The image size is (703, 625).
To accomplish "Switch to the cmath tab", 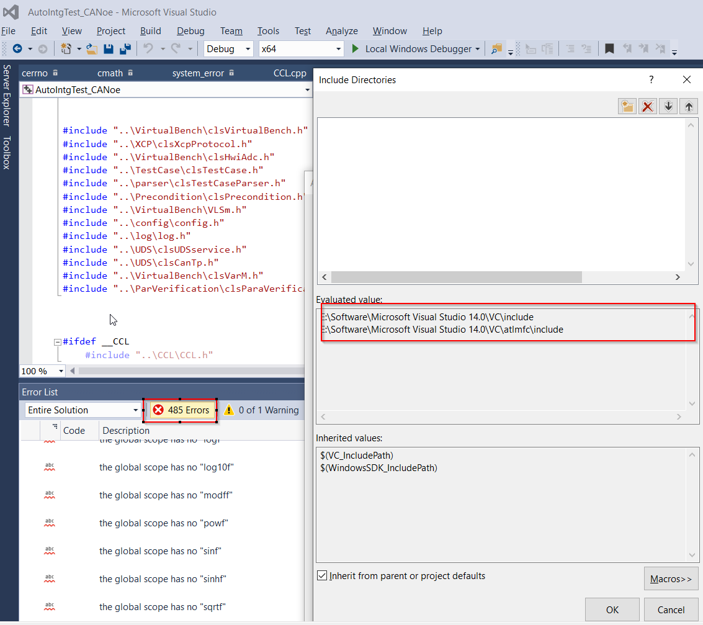I will 110,73.
